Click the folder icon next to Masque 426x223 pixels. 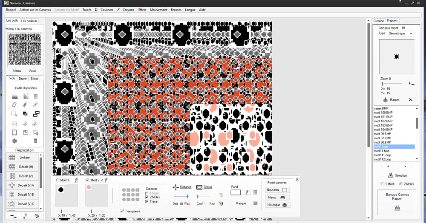tap(255, 203)
